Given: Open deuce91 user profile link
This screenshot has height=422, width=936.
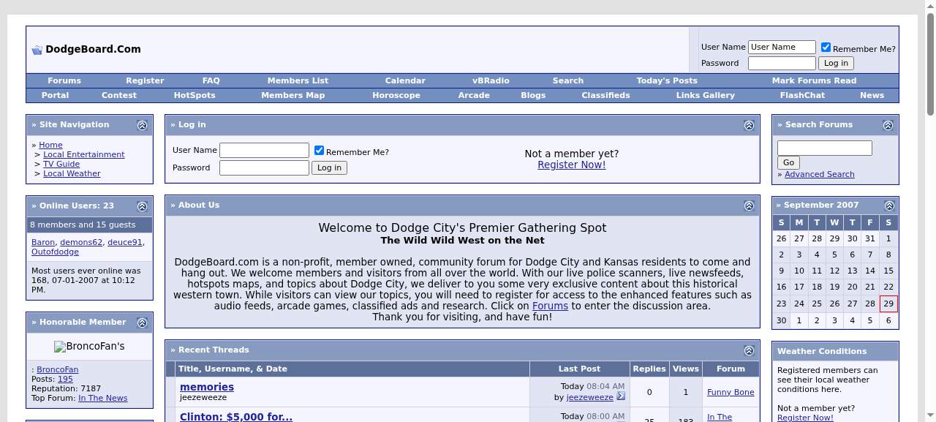Looking at the screenshot, I should [x=125, y=242].
